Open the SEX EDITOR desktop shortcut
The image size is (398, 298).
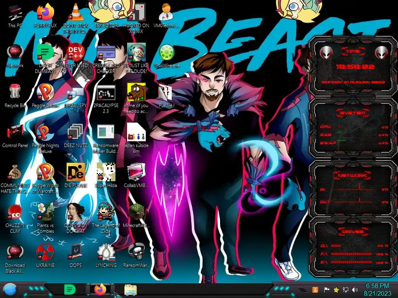click(x=106, y=15)
